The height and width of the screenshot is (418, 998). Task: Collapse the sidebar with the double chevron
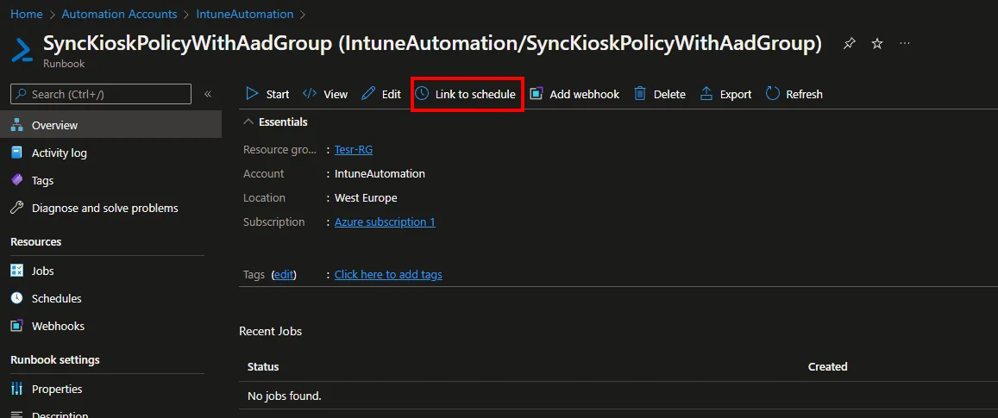208,94
